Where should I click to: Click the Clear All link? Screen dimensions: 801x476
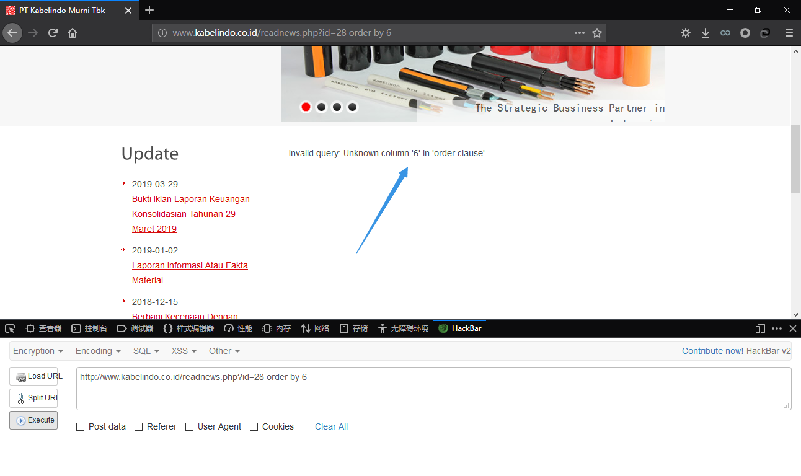[331, 426]
